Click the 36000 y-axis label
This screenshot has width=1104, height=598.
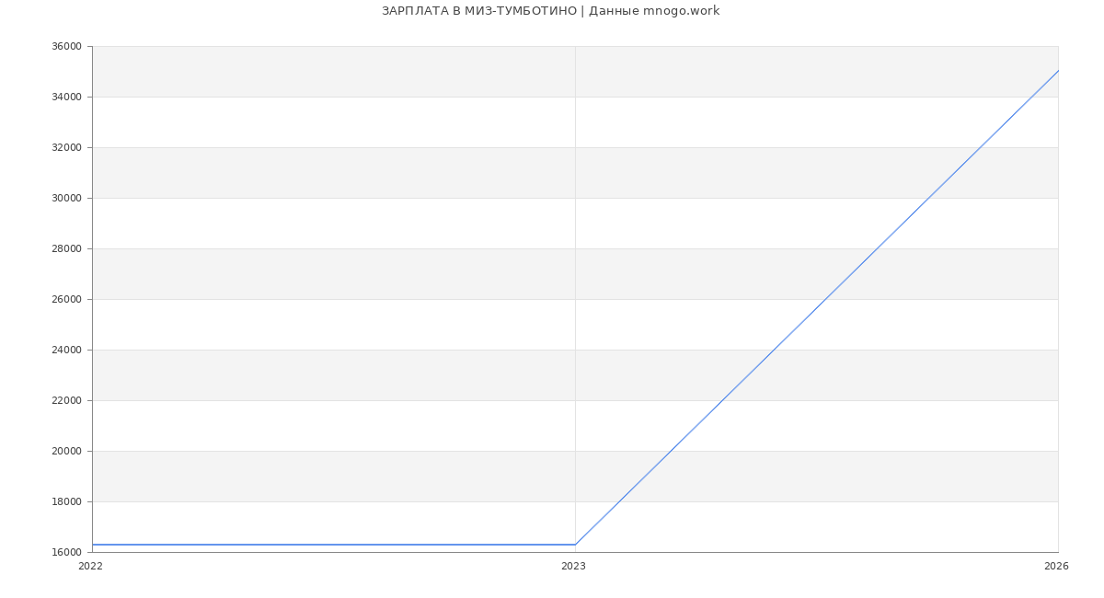(x=66, y=47)
